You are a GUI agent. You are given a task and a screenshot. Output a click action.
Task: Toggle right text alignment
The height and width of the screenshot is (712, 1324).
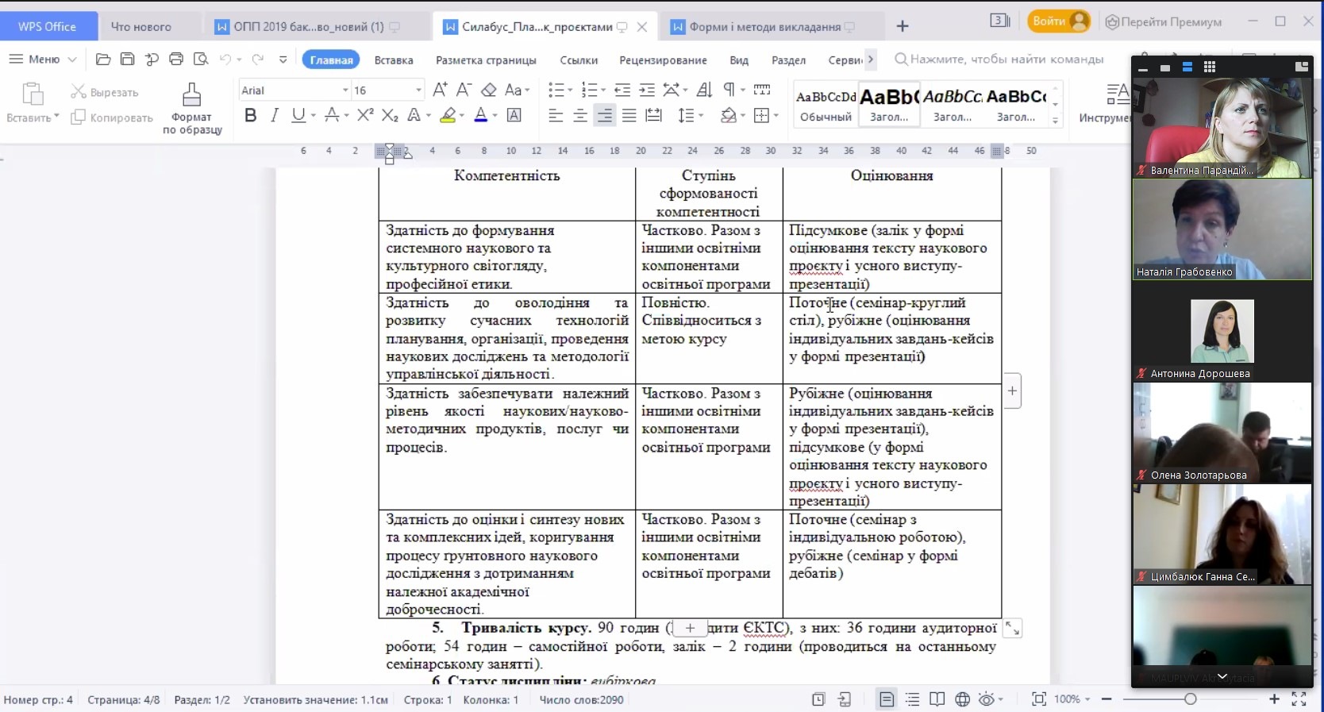605,116
